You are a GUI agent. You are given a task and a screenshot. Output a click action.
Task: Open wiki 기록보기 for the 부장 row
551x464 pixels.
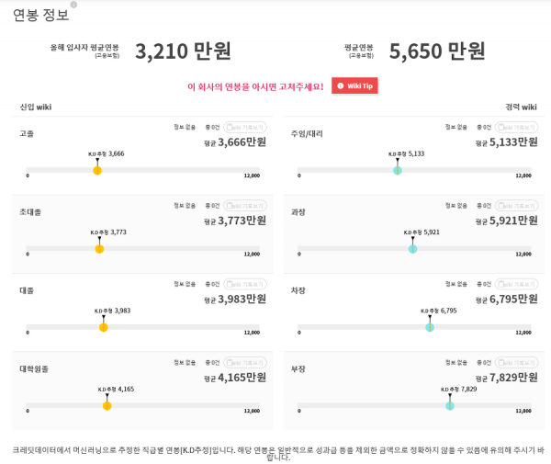coord(516,362)
